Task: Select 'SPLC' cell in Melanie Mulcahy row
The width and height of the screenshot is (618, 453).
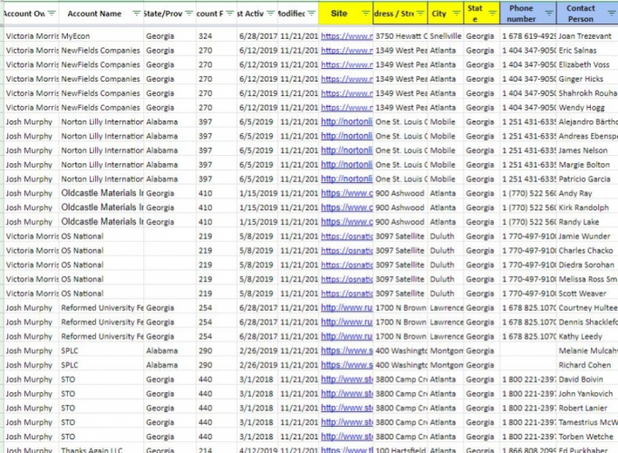Action: [101, 351]
